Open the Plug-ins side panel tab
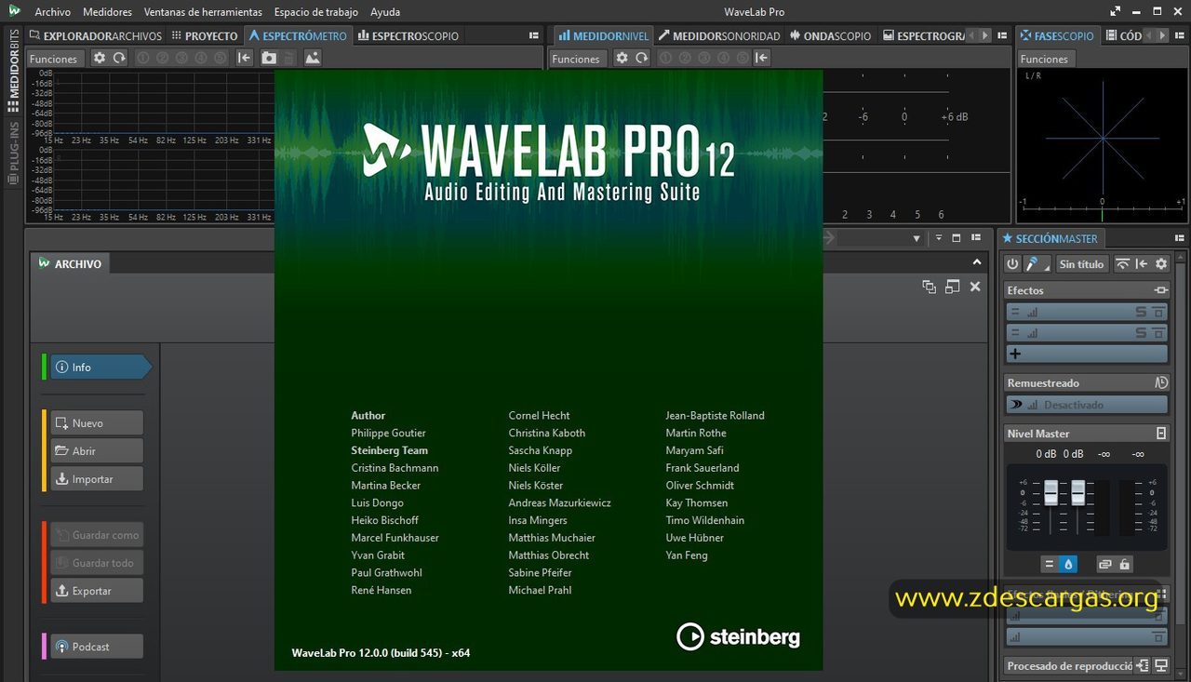1191x682 pixels. [x=13, y=153]
